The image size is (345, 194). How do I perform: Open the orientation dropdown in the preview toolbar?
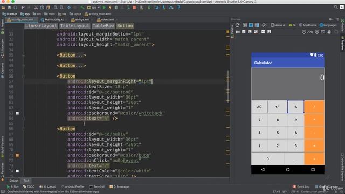pyautogui.click(x=264, y=25)
